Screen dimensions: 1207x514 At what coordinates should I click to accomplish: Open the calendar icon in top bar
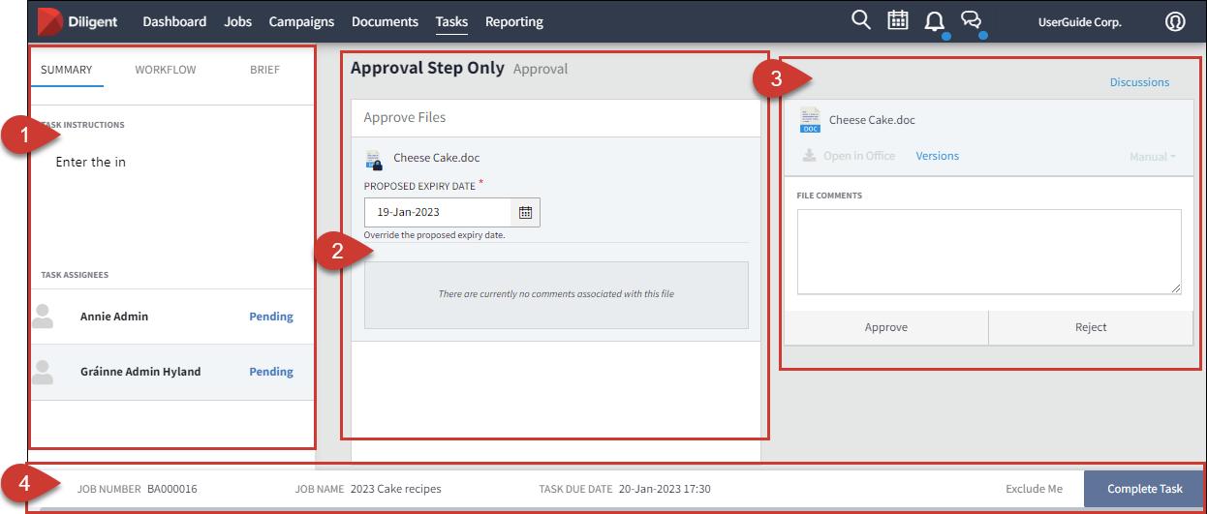[898, 20]
